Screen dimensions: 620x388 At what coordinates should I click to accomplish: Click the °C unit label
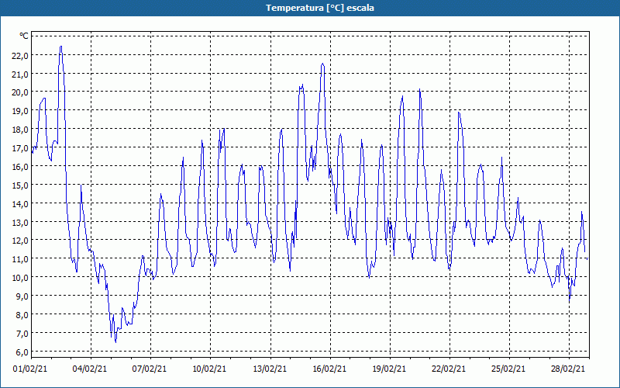(24, 36)
